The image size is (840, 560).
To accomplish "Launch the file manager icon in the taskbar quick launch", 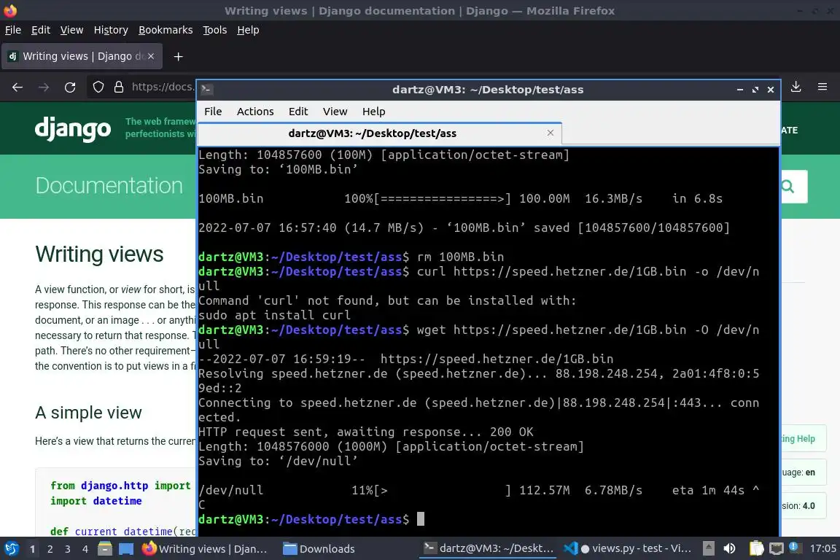I will (x=105, y=549).
